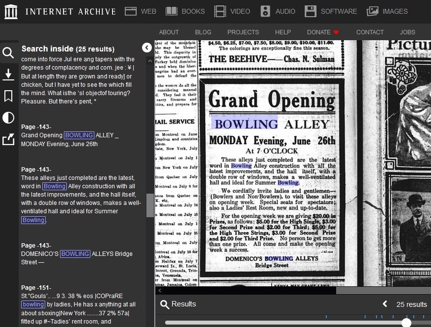Open the Images section in the top bar
This screenshot has height=327, width=431.
pyautogui.click(x=387, y=11)
